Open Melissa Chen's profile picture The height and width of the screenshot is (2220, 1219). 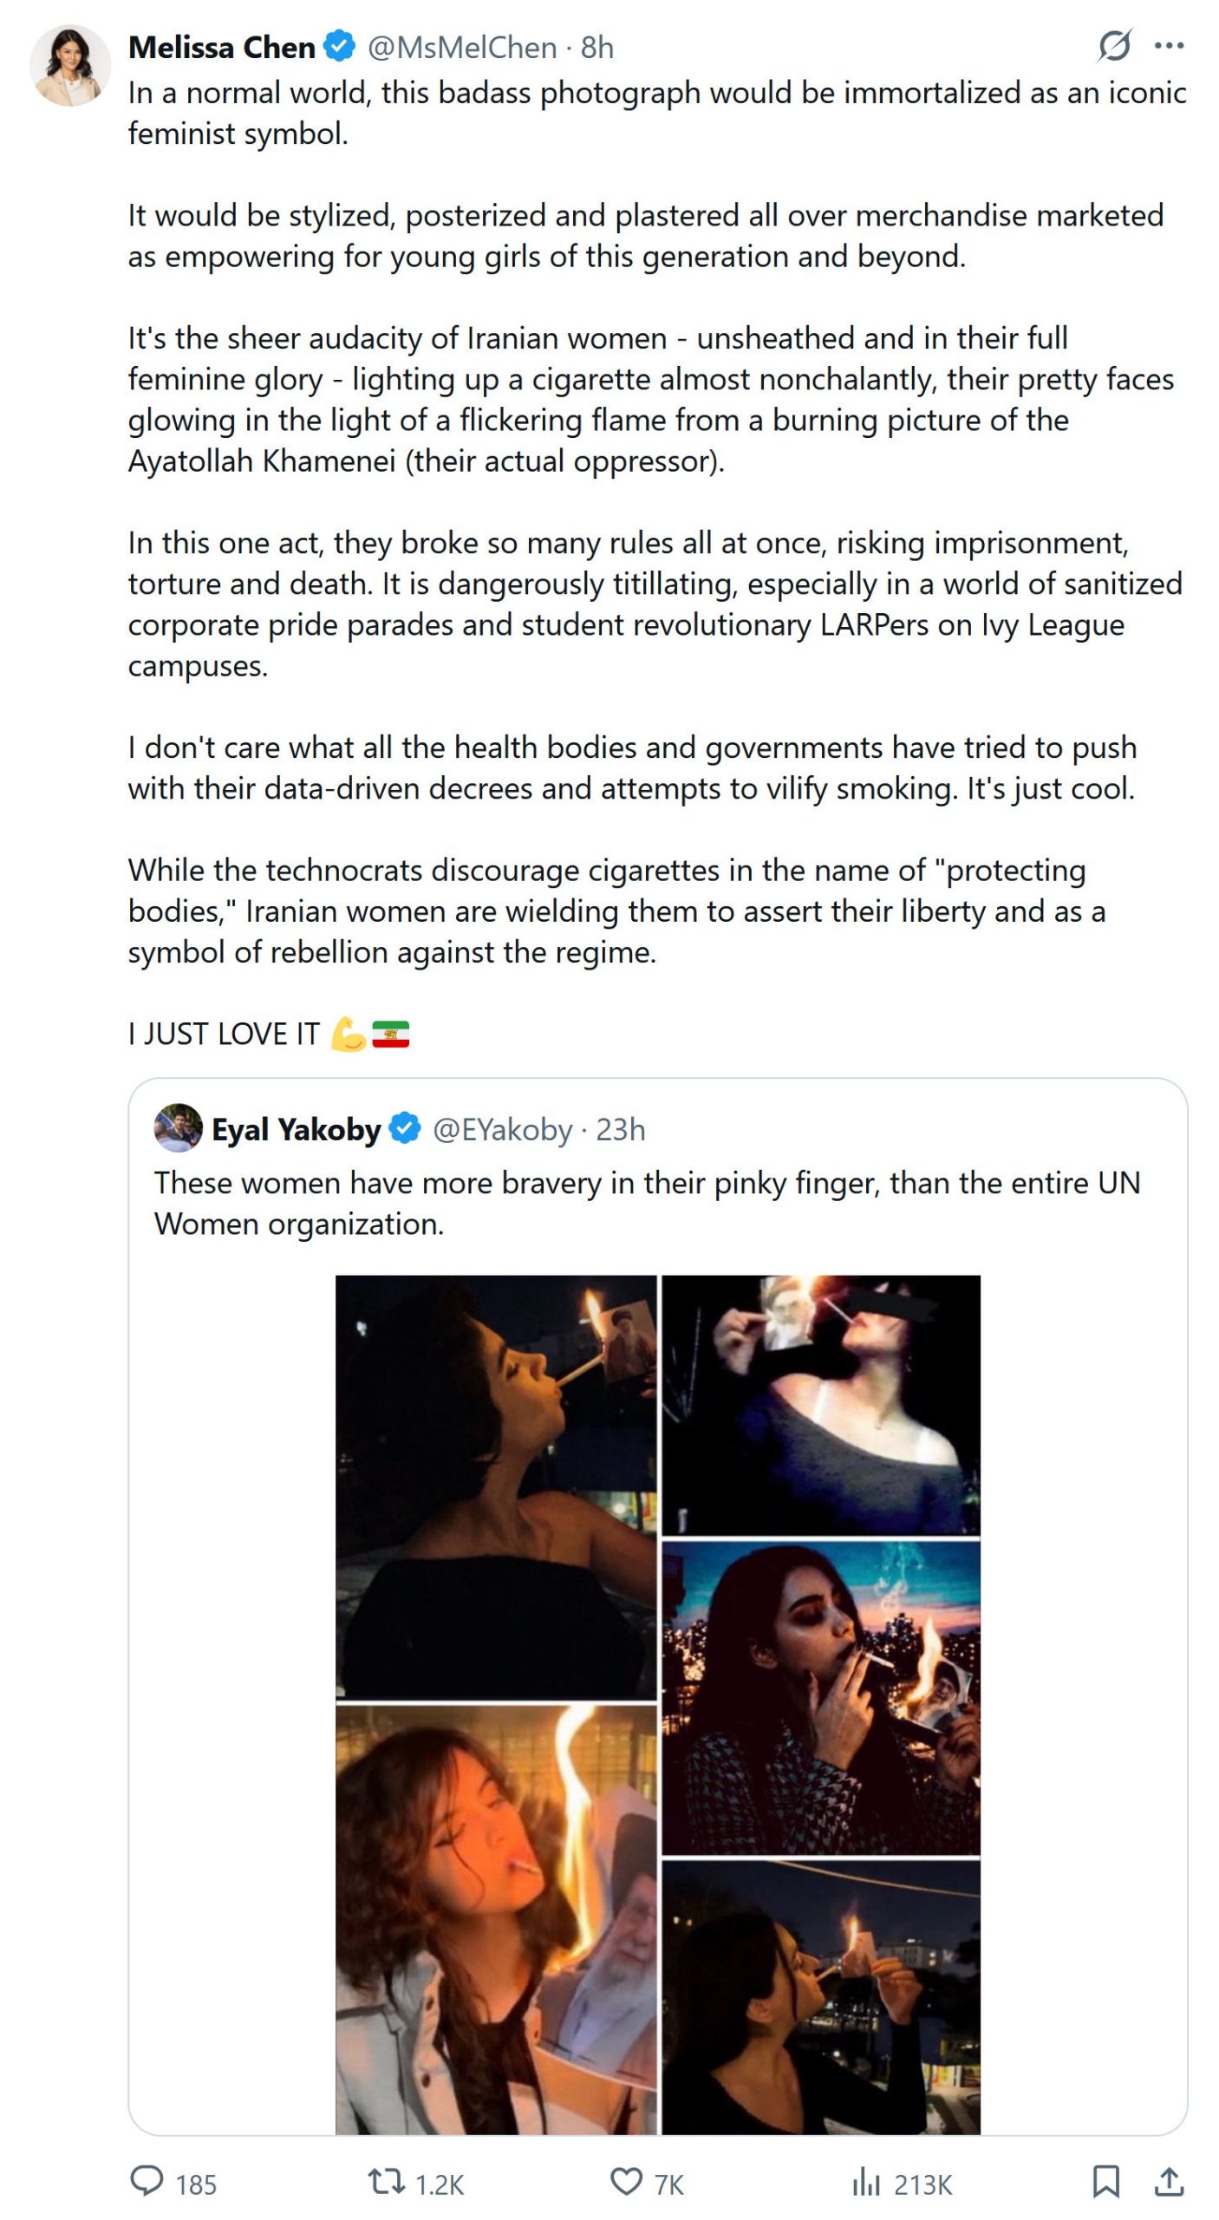[x=70, y=66]
